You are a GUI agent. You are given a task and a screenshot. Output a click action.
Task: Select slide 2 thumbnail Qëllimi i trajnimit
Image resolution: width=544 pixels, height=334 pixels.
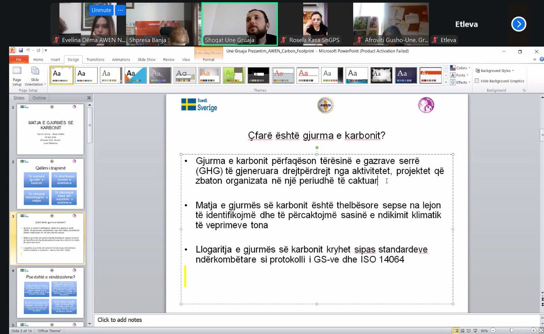[50, 183]
